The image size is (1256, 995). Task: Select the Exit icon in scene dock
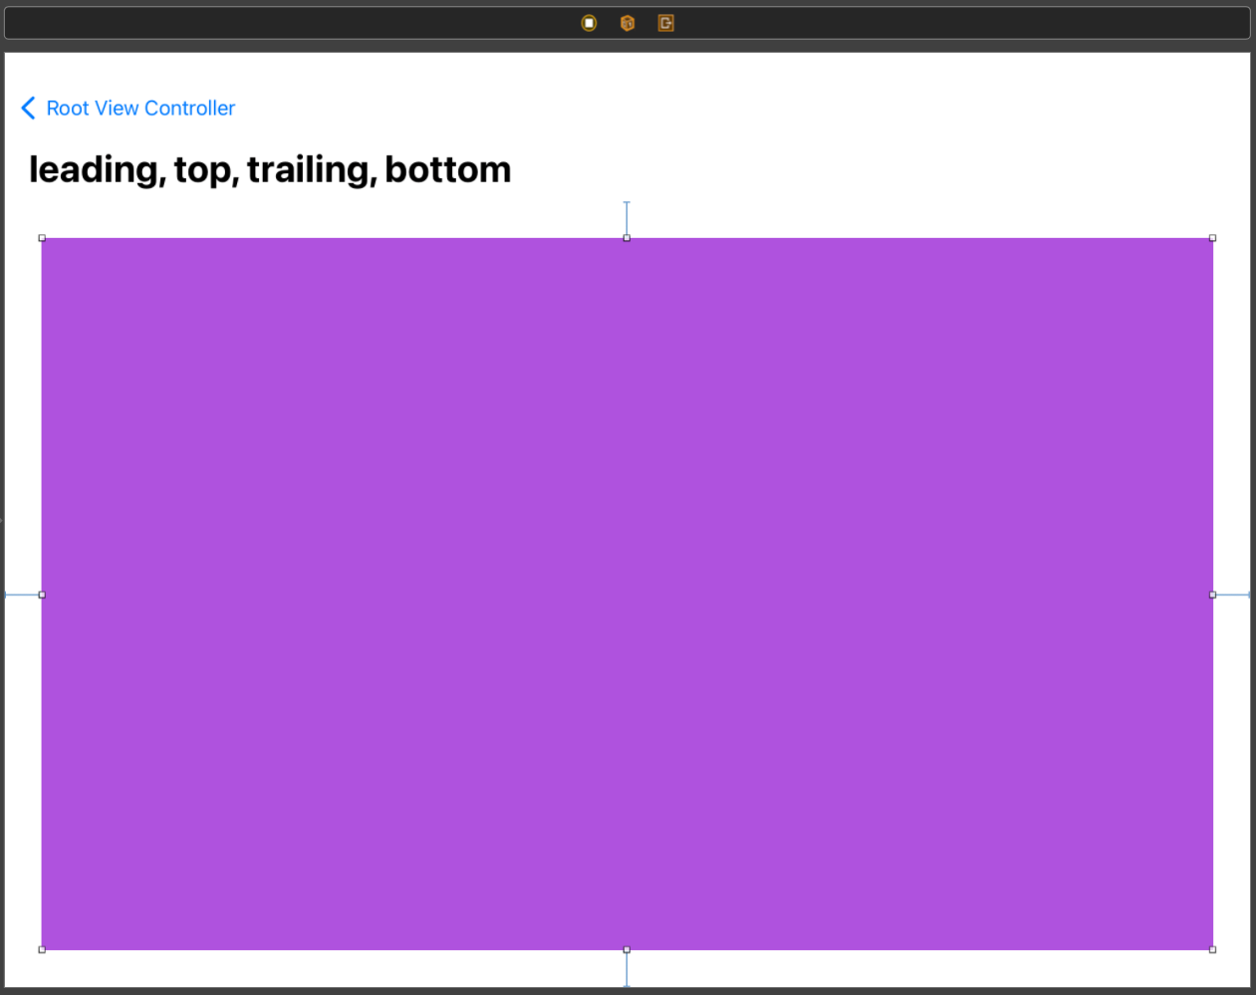(x=666, y=23)
